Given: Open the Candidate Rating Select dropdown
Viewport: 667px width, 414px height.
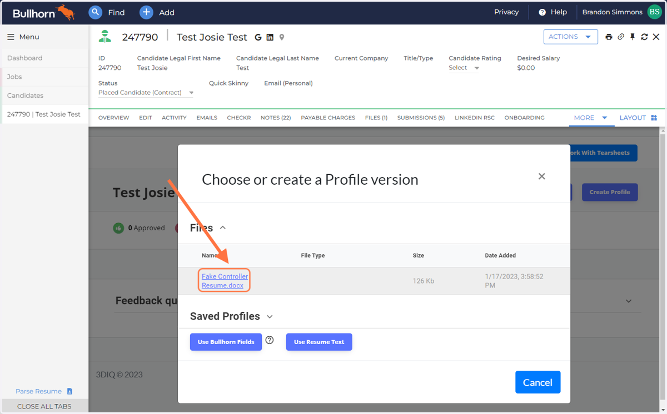Looking at the screenshot, I should [x=464, y=68].
